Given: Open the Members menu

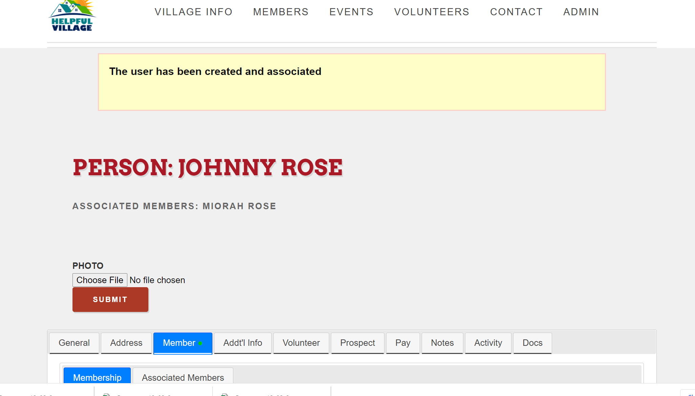Looking at the screenshot, I should click(x=281, y=12).
